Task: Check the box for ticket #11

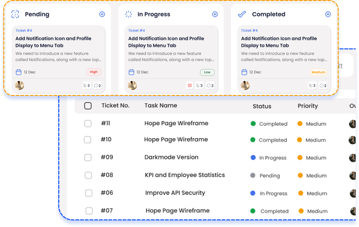Action: tap(88, 123)
